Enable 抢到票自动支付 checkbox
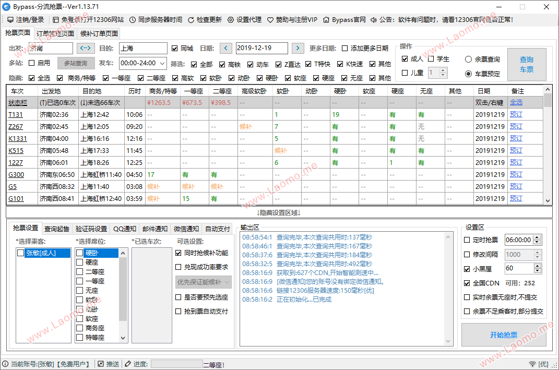 point(179,312)
